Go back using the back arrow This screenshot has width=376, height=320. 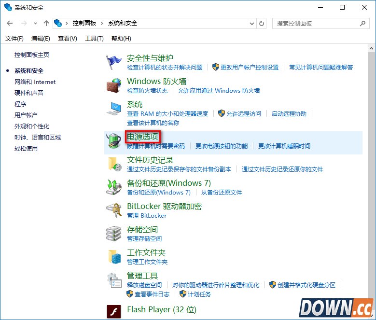click(10, 23)
